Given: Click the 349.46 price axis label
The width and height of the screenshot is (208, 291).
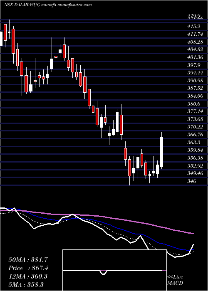Looking at the screenshot, I should click(x=195, y=173).
